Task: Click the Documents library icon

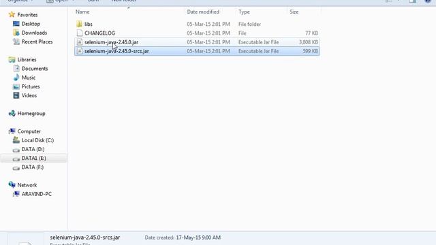Action: click(x=16, y=68)
